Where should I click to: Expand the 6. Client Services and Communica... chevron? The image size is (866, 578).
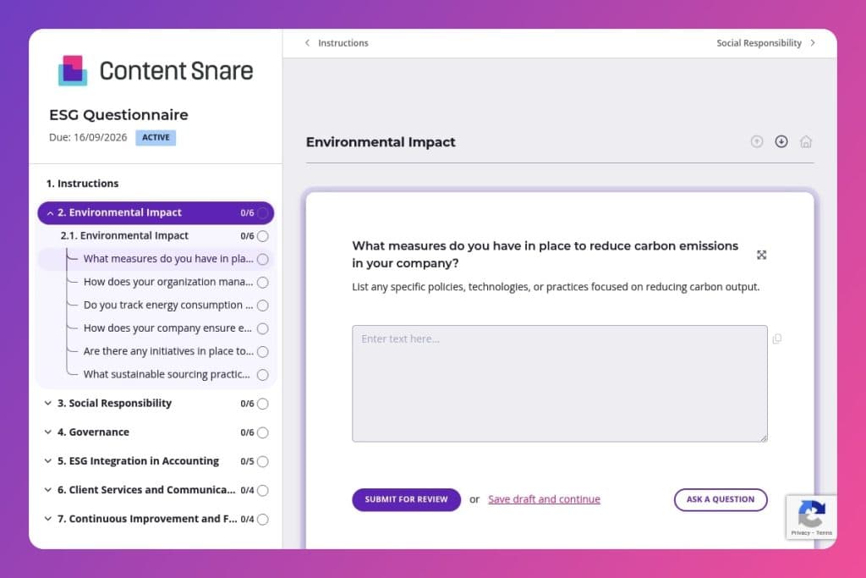click(48, 490)
